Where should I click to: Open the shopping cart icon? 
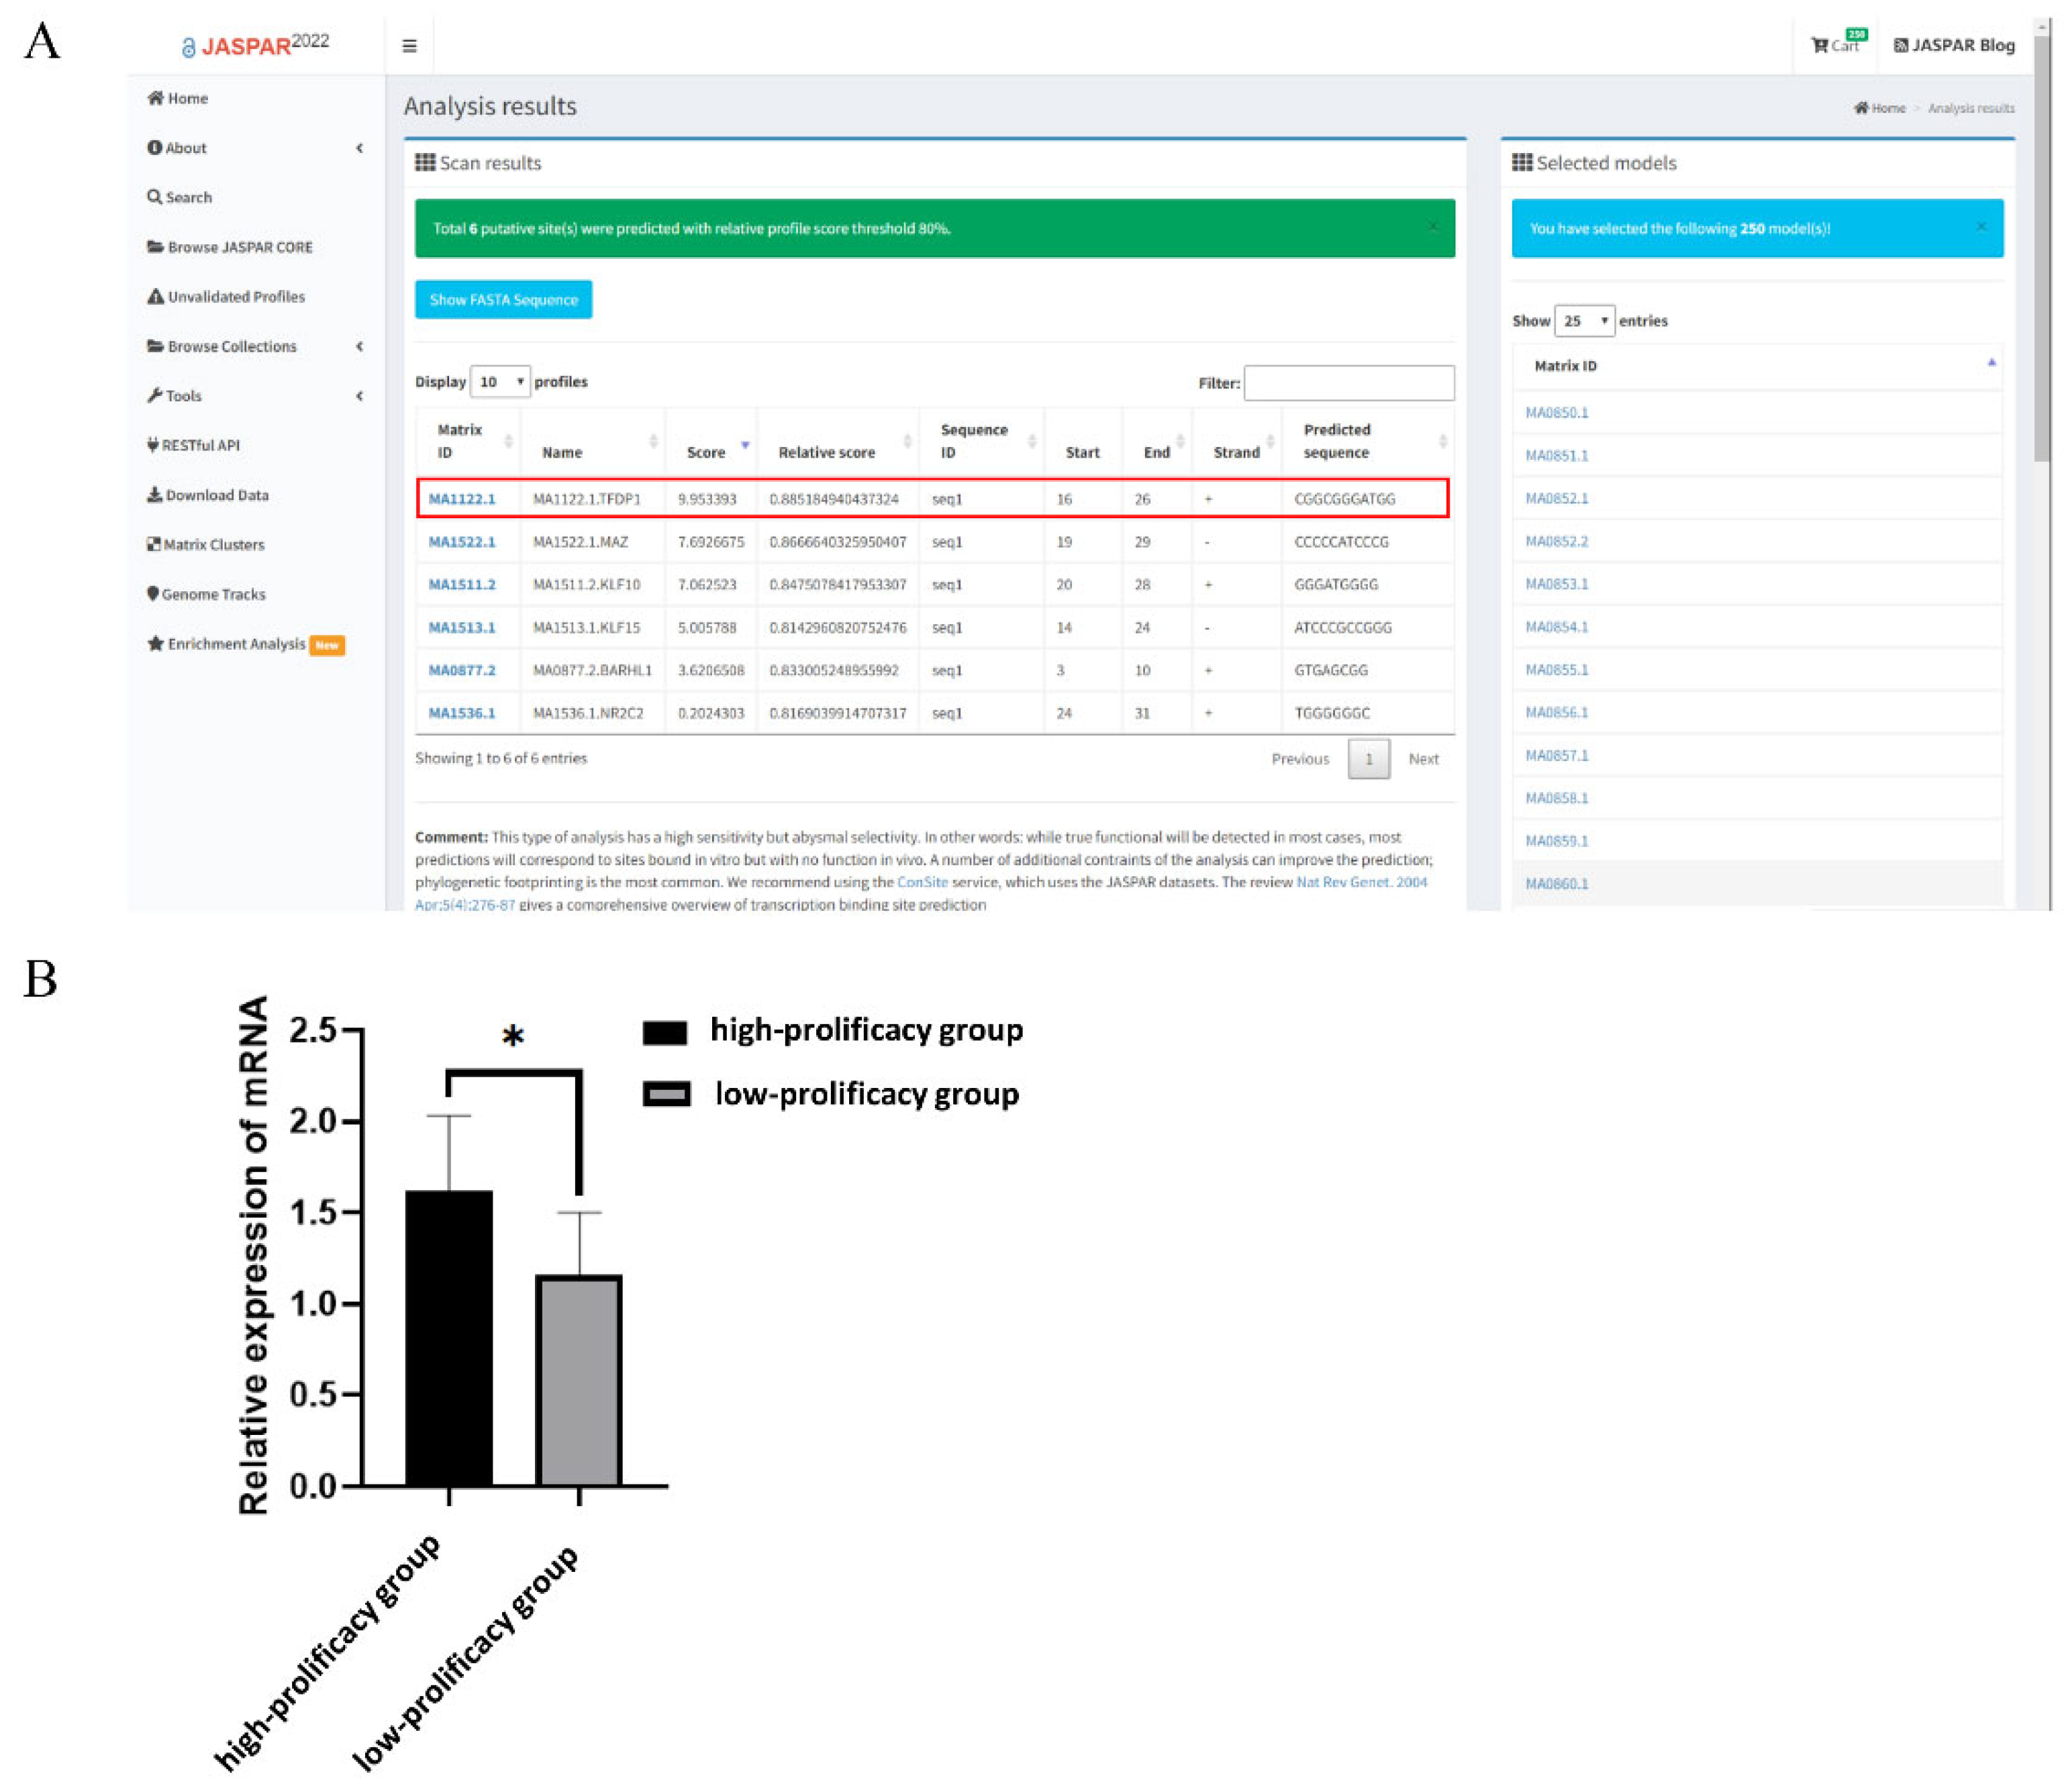click(1820, 45)
